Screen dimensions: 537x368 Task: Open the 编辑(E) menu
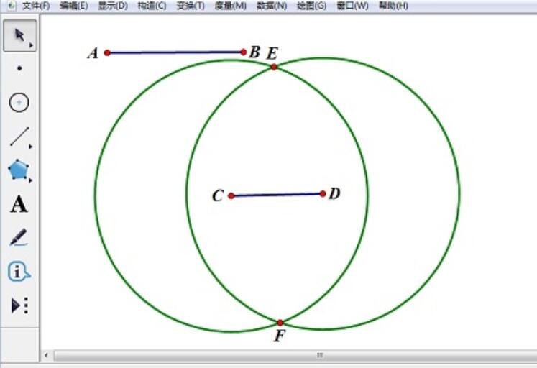tap(73, 6)
